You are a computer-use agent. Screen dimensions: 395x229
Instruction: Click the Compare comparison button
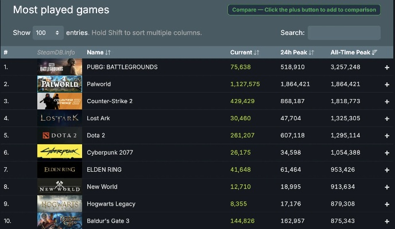tap(304, 10)
